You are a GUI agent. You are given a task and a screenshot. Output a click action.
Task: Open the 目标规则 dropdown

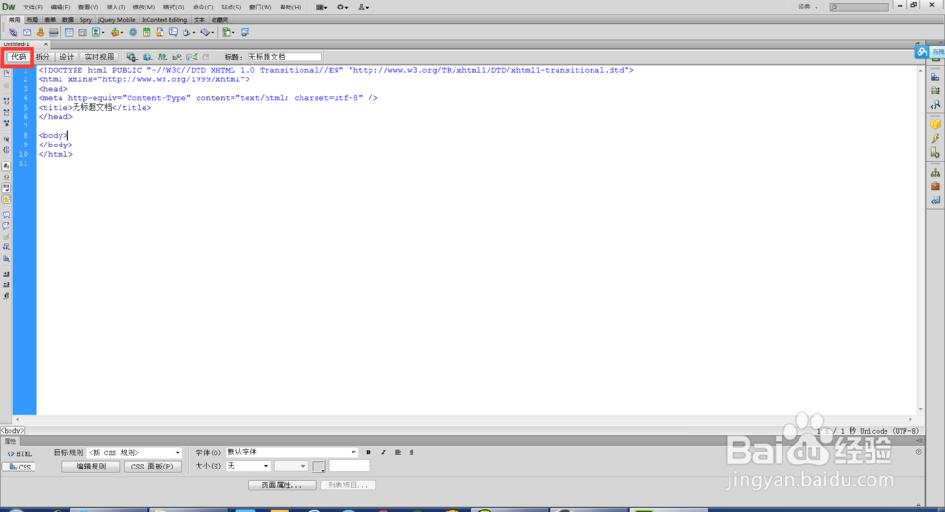tap(134, 452)
